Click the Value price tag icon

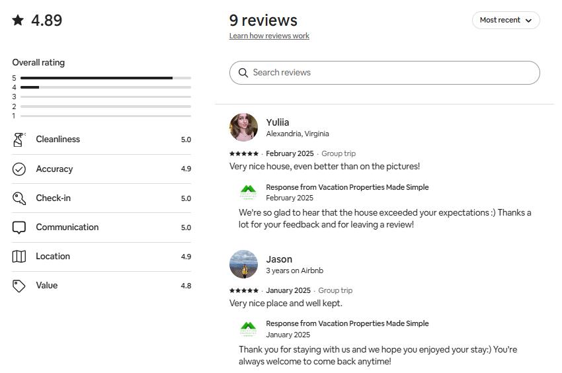[x=19, y=286]
